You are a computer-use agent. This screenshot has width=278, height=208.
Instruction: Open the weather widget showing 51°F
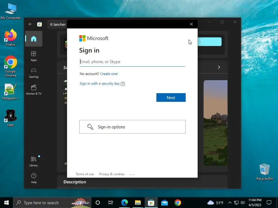(x=215, y=203)
